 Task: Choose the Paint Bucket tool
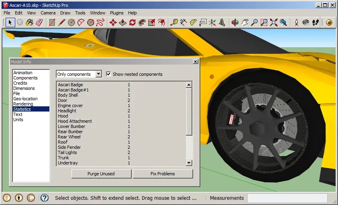pyautogui.click(x=30, y=22)
